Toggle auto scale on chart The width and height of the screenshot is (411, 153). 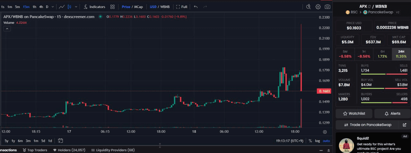pyautogui.click(x=326, y=141)
